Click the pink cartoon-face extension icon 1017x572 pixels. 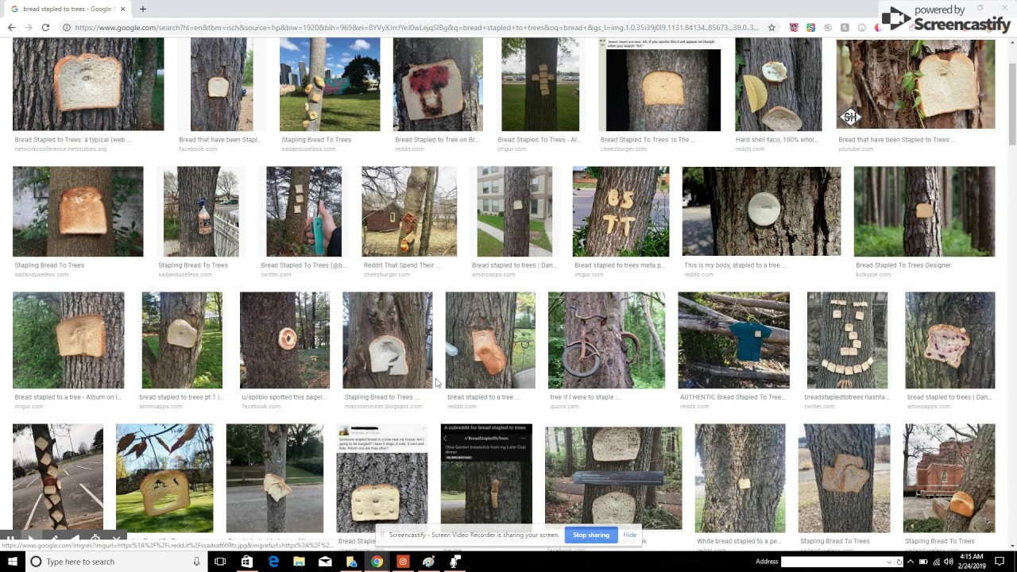click(794, 27)
